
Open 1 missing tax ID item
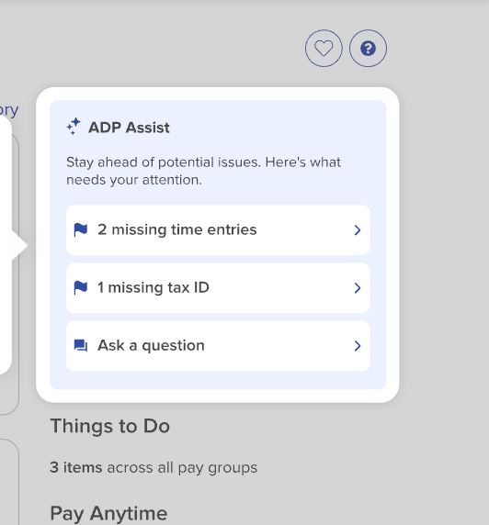tap(218, 288)
